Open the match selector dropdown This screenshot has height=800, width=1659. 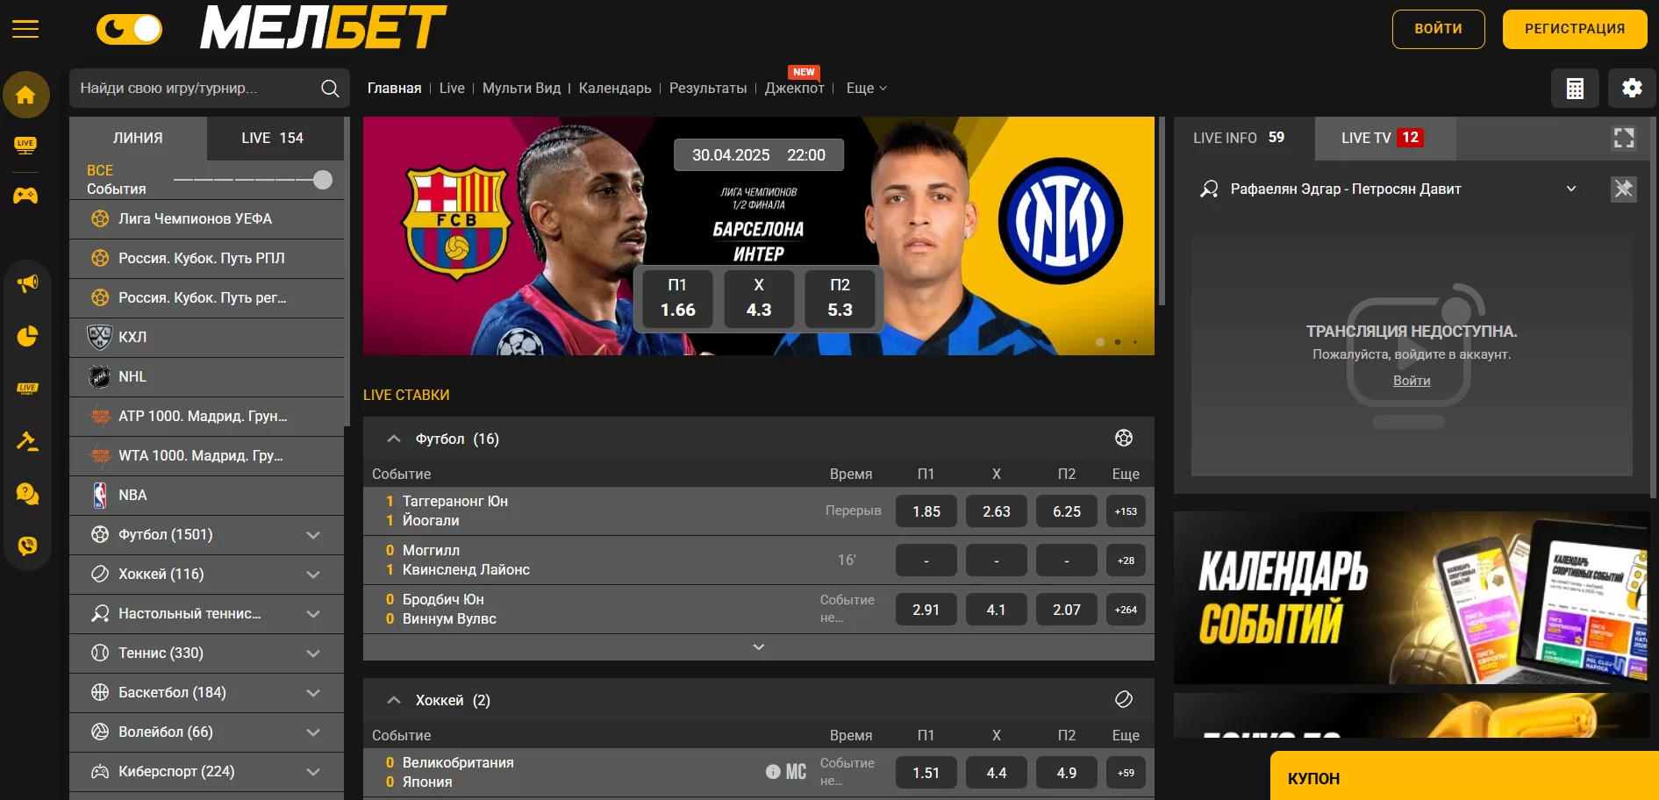pyautogui.click(x=1571, y=189)
